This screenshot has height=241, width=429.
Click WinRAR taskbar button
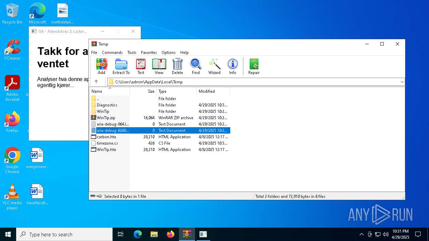pos(187,234)
